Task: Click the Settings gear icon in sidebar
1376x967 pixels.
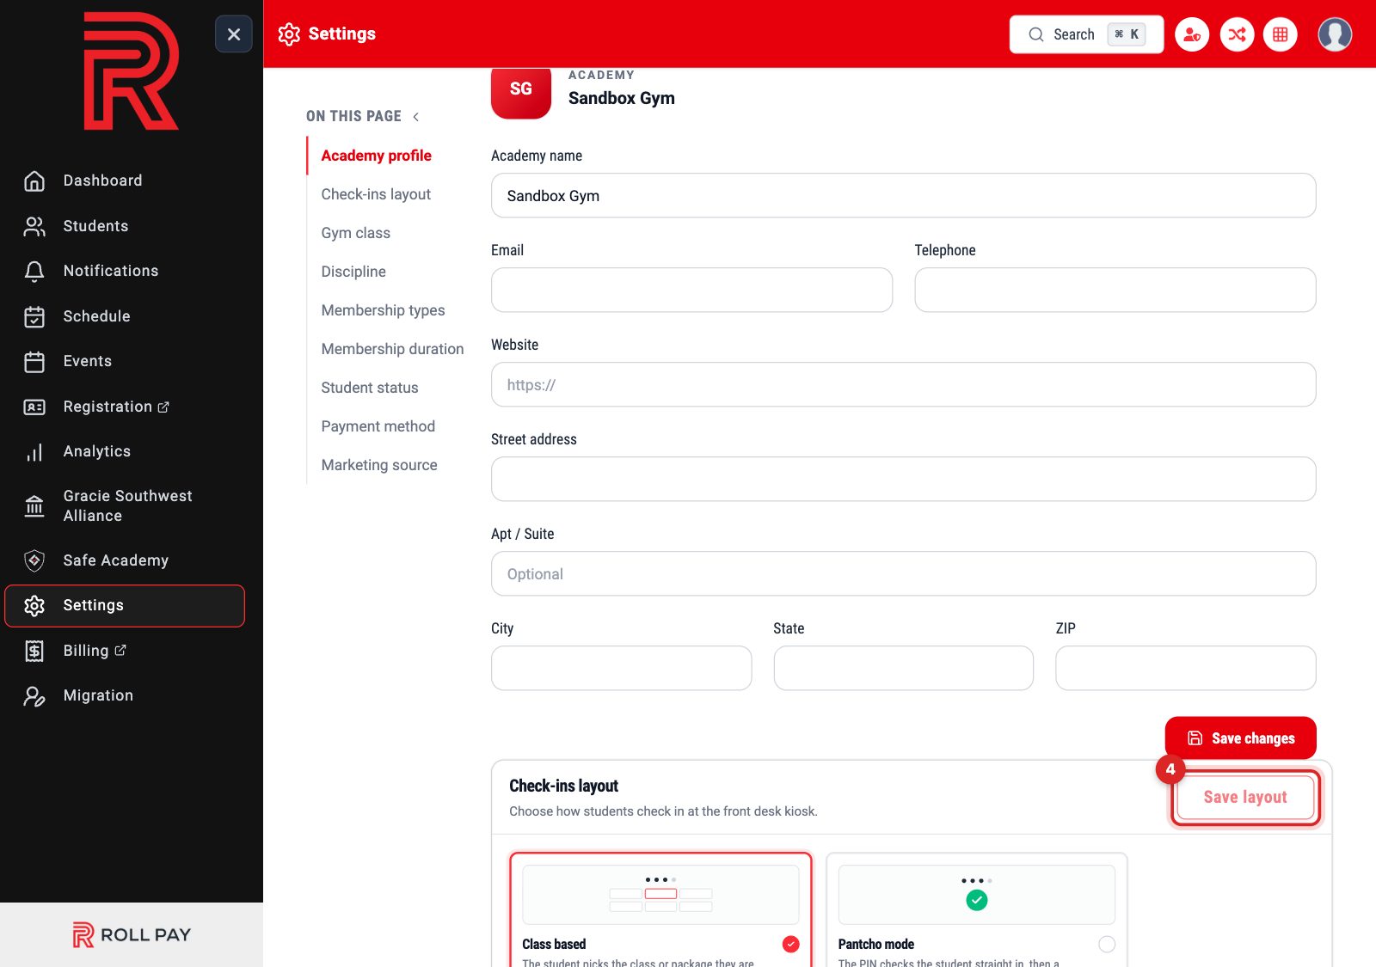Action: pos(34,605)
